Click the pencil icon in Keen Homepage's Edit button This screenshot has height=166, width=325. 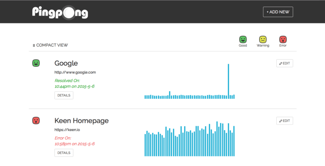tap(281, 121)
